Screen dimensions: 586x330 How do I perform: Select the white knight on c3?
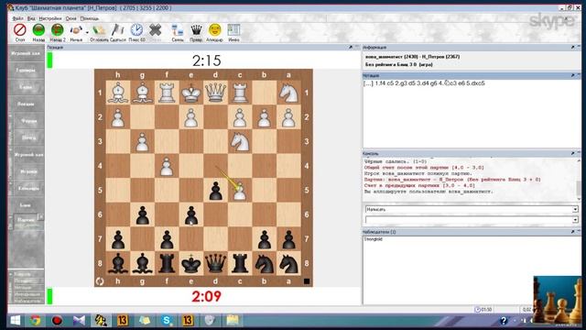click(240, 141)
